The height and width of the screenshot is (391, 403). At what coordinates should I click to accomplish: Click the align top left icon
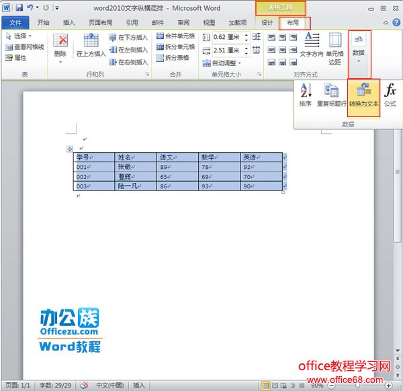click(271, 38)
